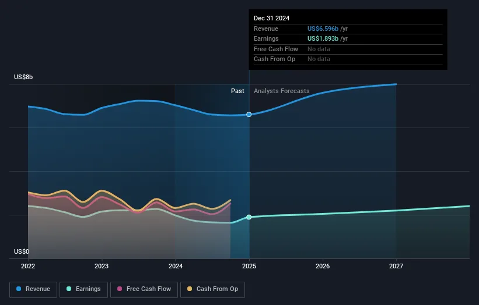This screenshot has height=305, width=479.
Task: Click the US$1.893b earnings value
Action: click(323, 38)
